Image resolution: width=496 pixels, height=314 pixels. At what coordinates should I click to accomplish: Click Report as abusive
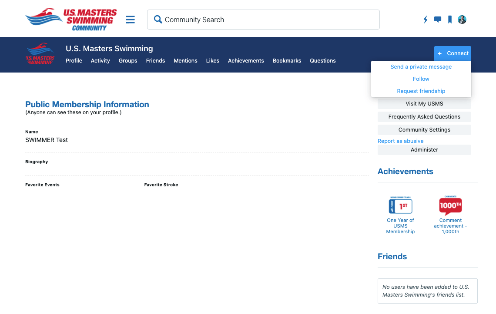pyautogui.click(x=400, y=141)
